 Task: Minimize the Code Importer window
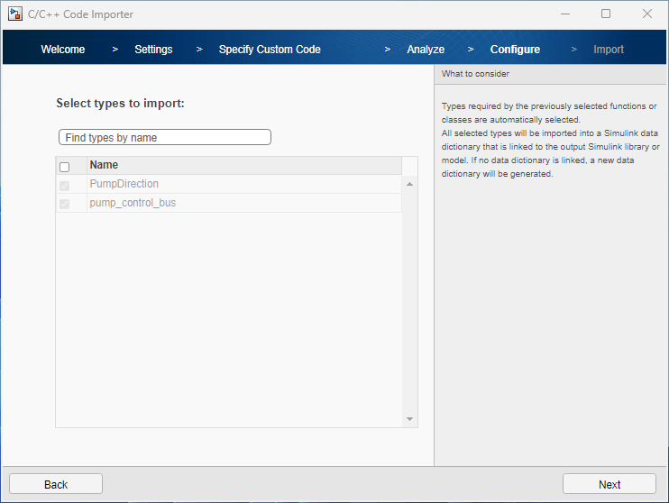click(x=565, y=14)
